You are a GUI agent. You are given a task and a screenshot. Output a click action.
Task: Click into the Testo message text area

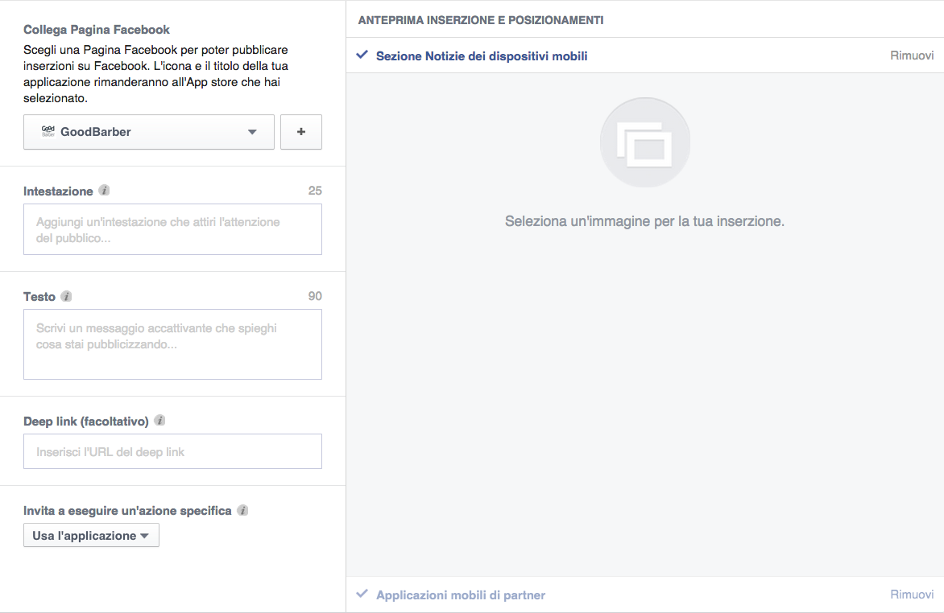point(172,344)
